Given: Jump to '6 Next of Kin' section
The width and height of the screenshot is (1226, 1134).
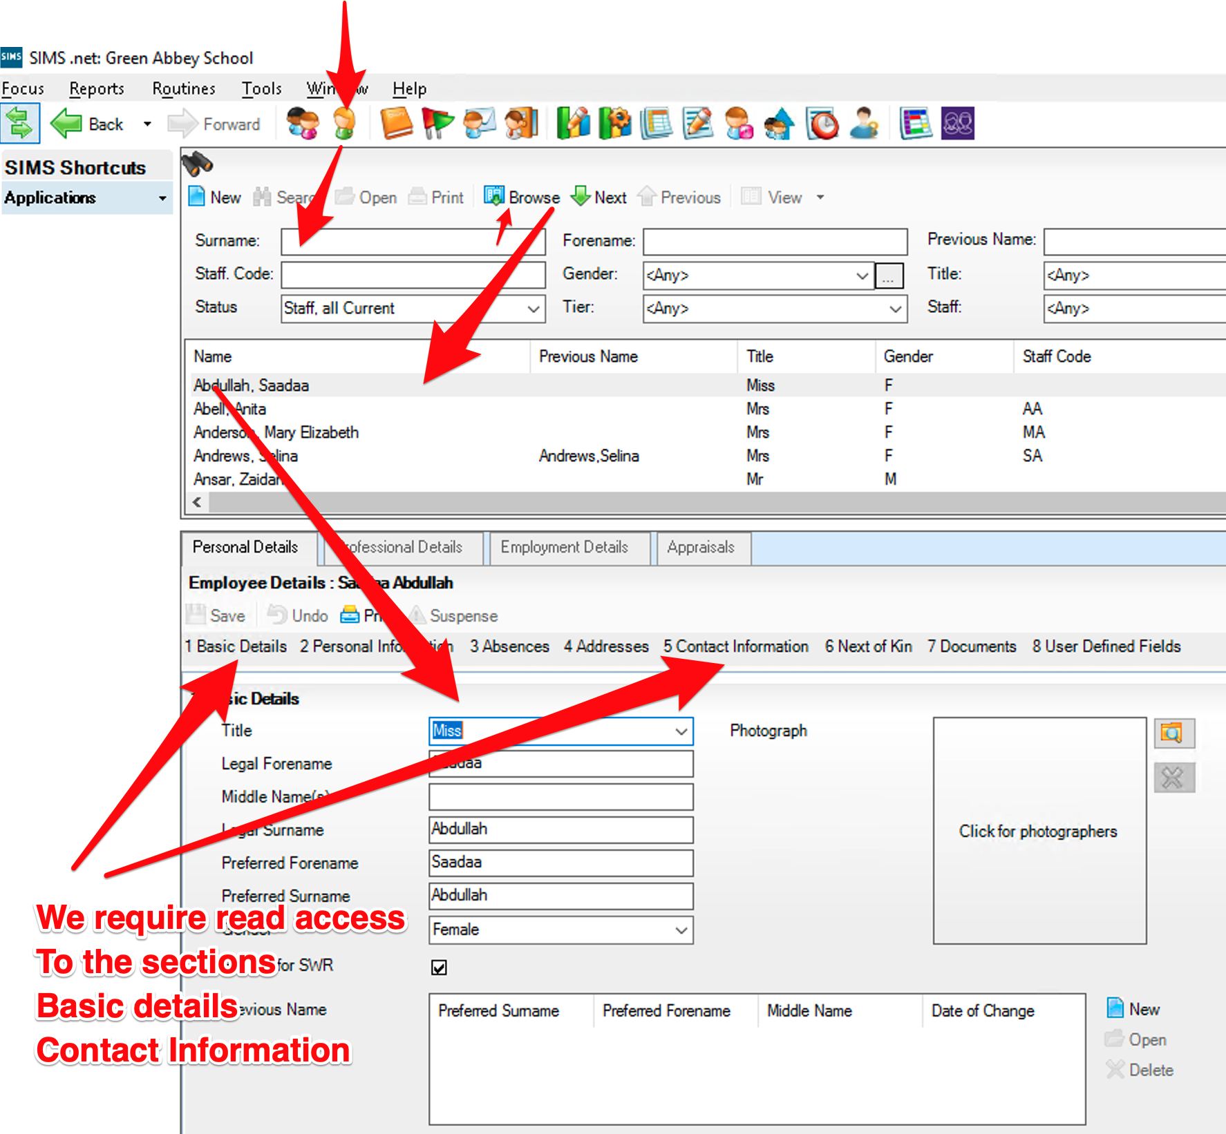Looking at the screenshot, I should (868, 646).
